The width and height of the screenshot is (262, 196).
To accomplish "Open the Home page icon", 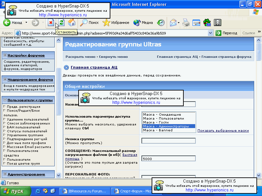I will pos(72,23).
